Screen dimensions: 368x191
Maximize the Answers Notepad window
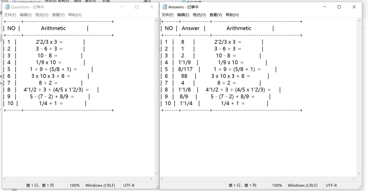click(339, 7)
